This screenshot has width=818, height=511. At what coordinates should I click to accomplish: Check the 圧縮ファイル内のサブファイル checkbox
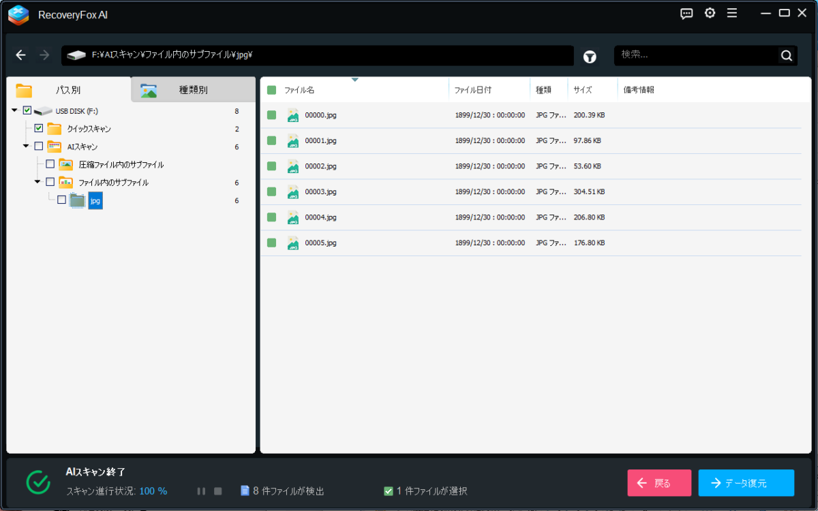point(50,164)
